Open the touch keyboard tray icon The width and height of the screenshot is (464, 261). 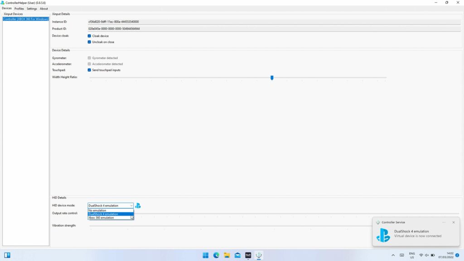tap(401, 255)
